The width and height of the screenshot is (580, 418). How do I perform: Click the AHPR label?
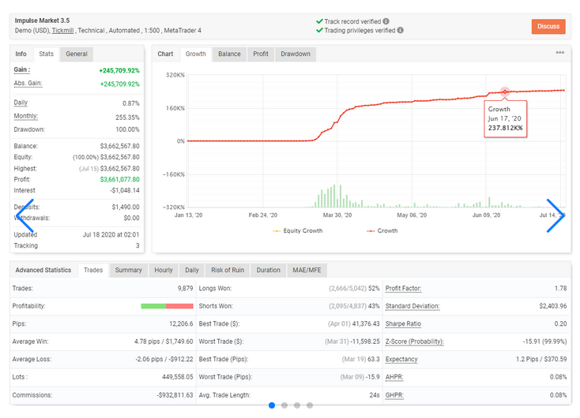click(394, 377)
